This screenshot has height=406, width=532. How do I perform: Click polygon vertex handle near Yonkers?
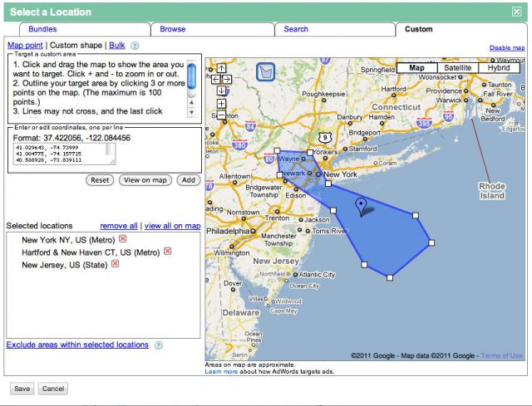pos(310,153)
